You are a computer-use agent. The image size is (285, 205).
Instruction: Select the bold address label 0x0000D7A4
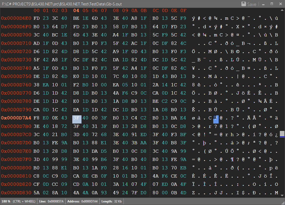(16, 118)
